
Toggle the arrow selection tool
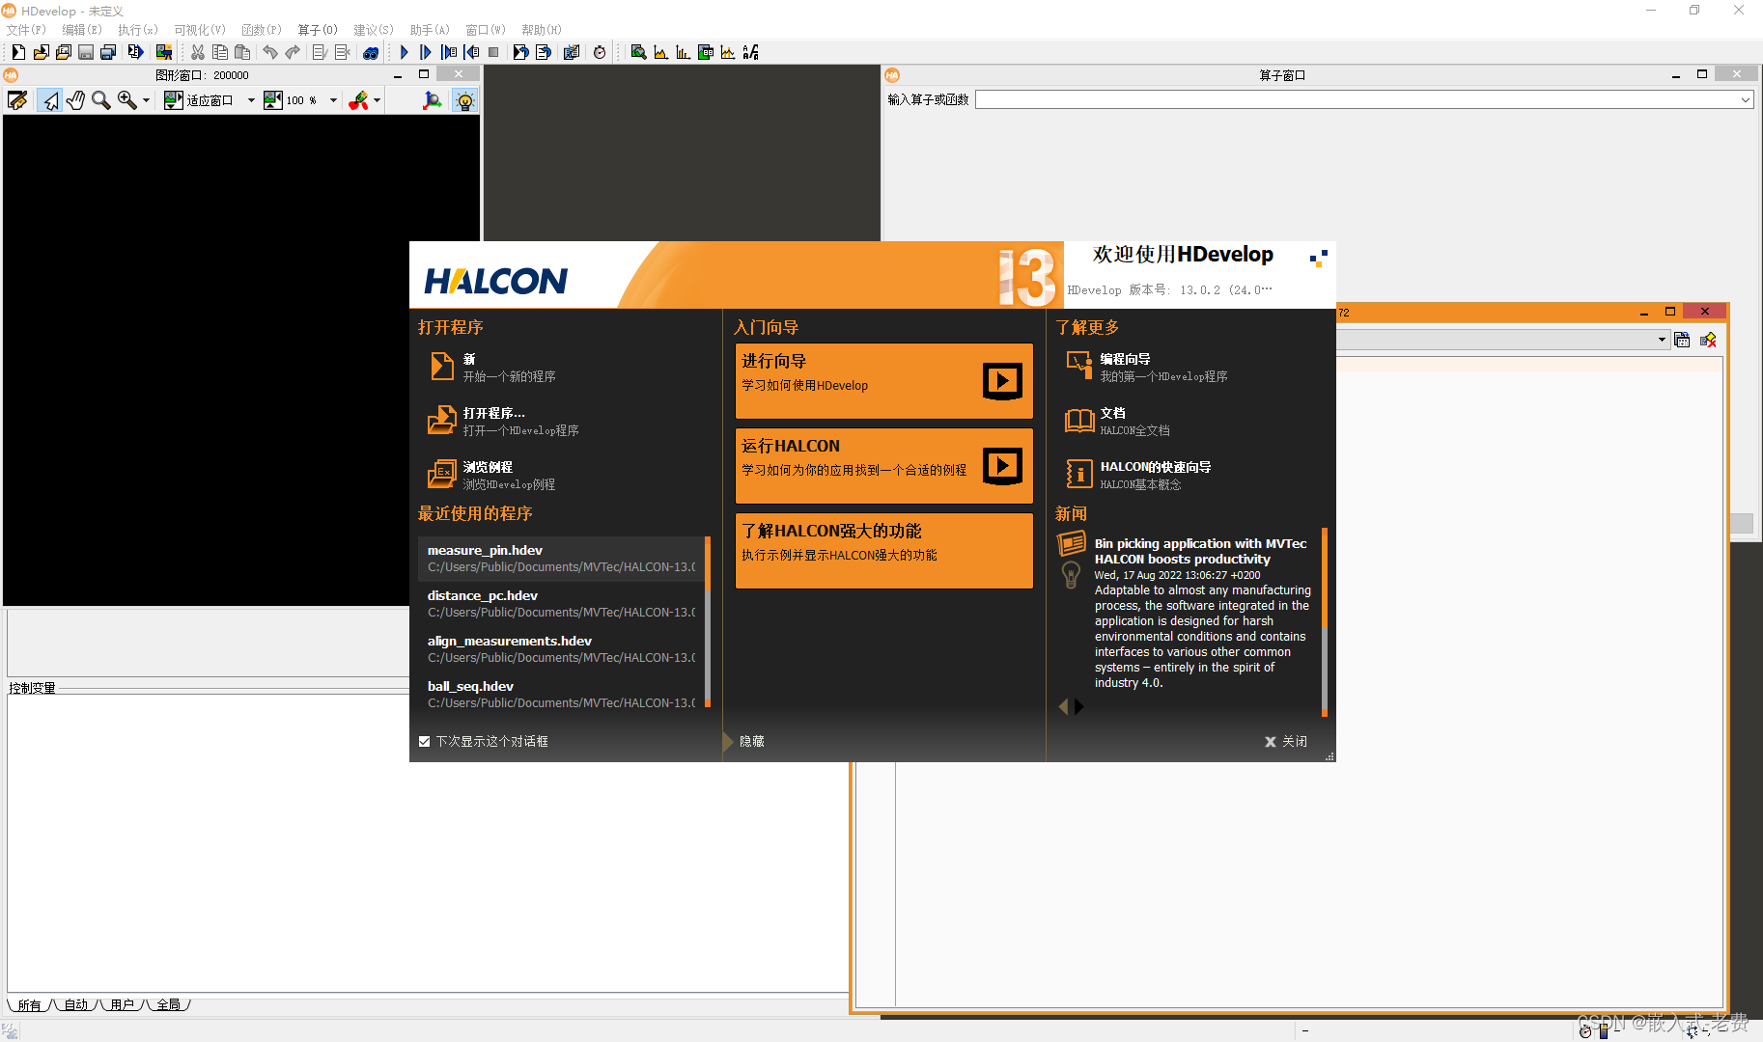(50, 100)
